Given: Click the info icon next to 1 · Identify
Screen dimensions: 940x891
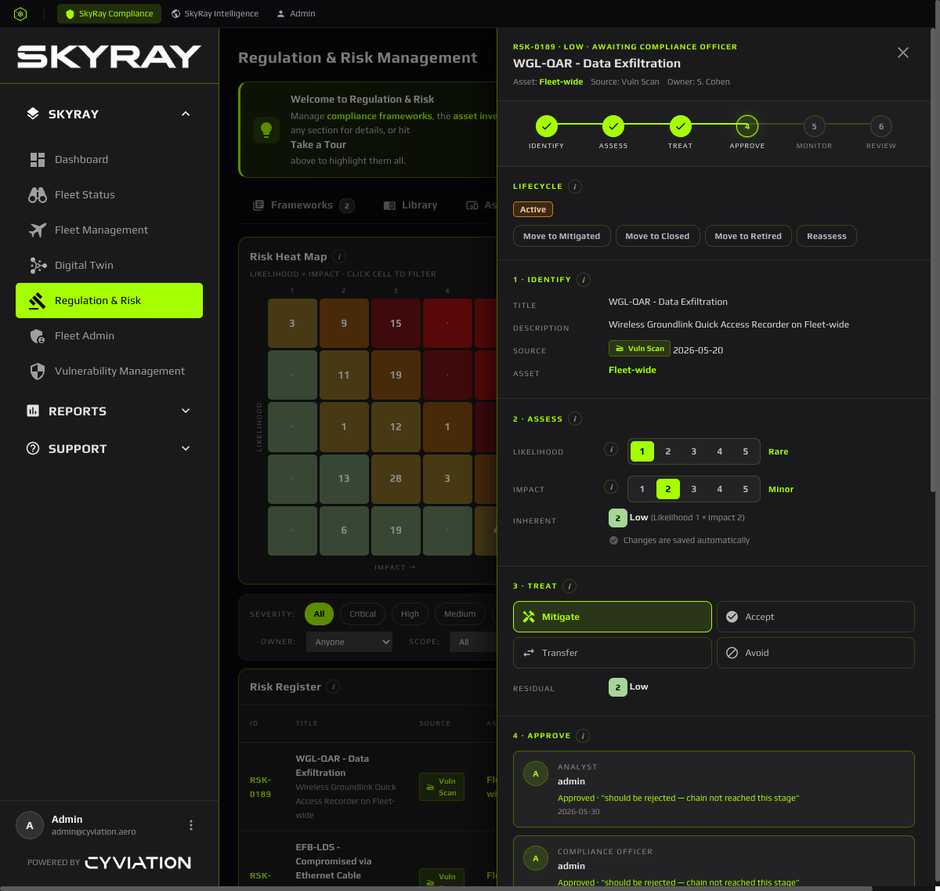Looking at the screenshot, I should [584, 280].
